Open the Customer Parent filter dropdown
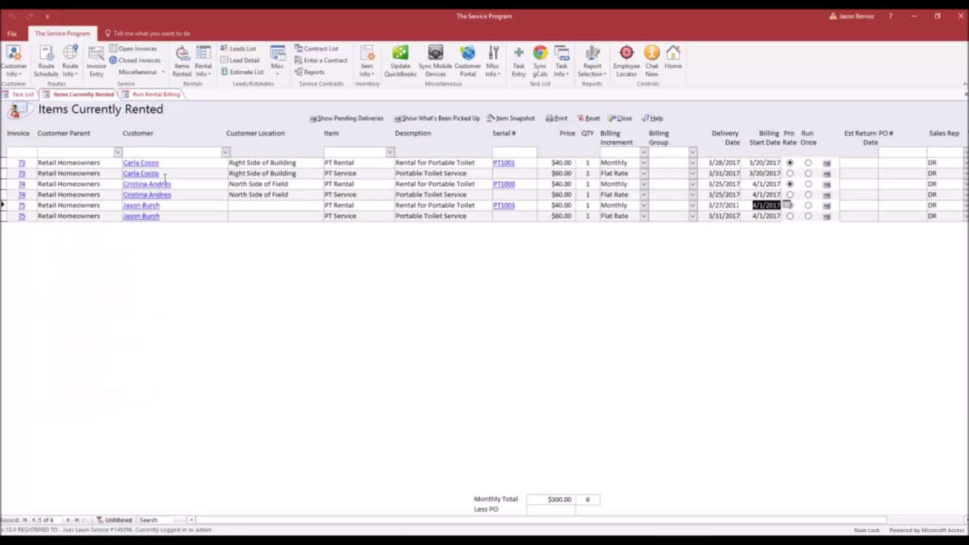Viewport: 969px width, 545px height. [x=117, y=152]
